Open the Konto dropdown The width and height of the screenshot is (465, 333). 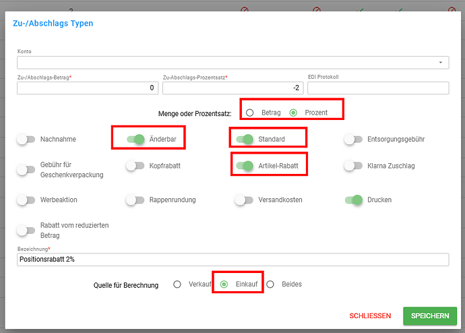pos(232,63)
